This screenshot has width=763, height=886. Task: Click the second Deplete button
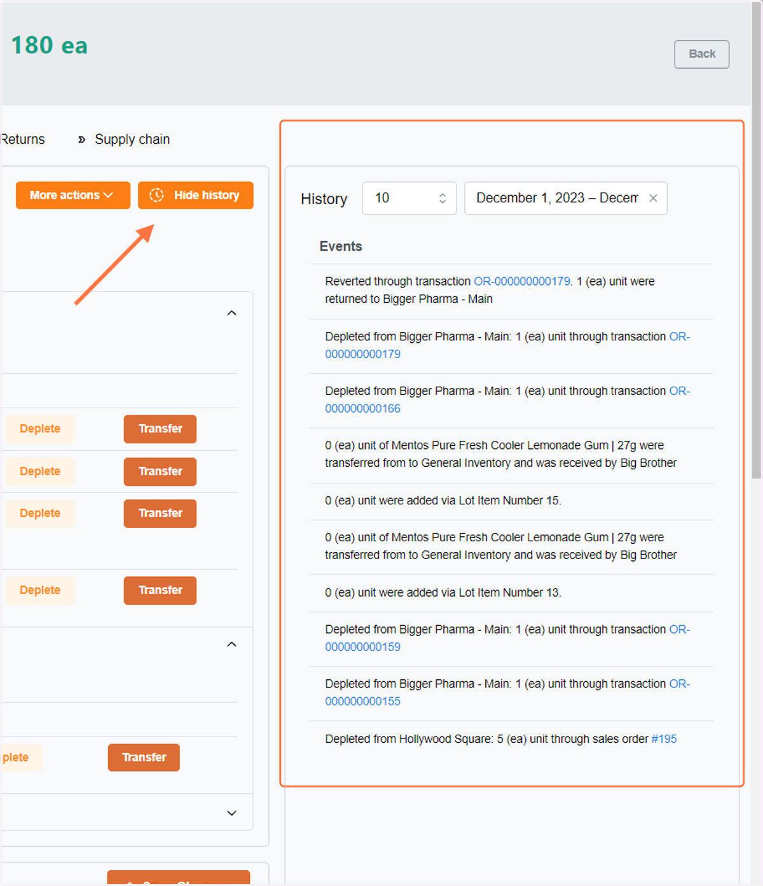[x=40, y=472]
